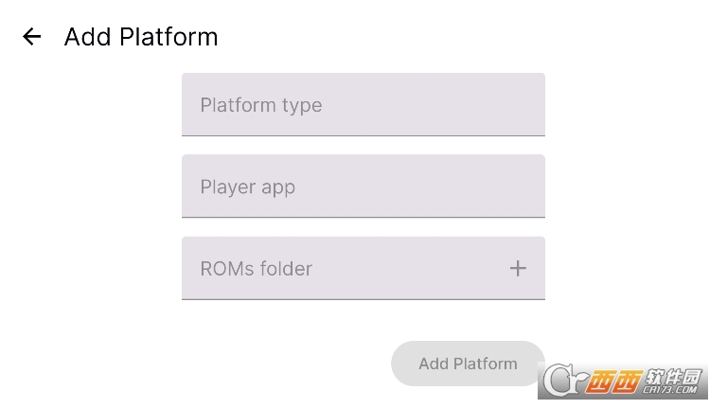Click the orange 西西 characters in the watermark
This screenshot has height=409, width=727.
pyautogui.click(x=613, y=382)
